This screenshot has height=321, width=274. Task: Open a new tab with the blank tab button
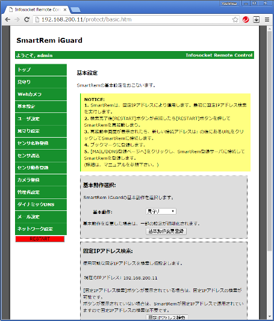click(75, 10)
